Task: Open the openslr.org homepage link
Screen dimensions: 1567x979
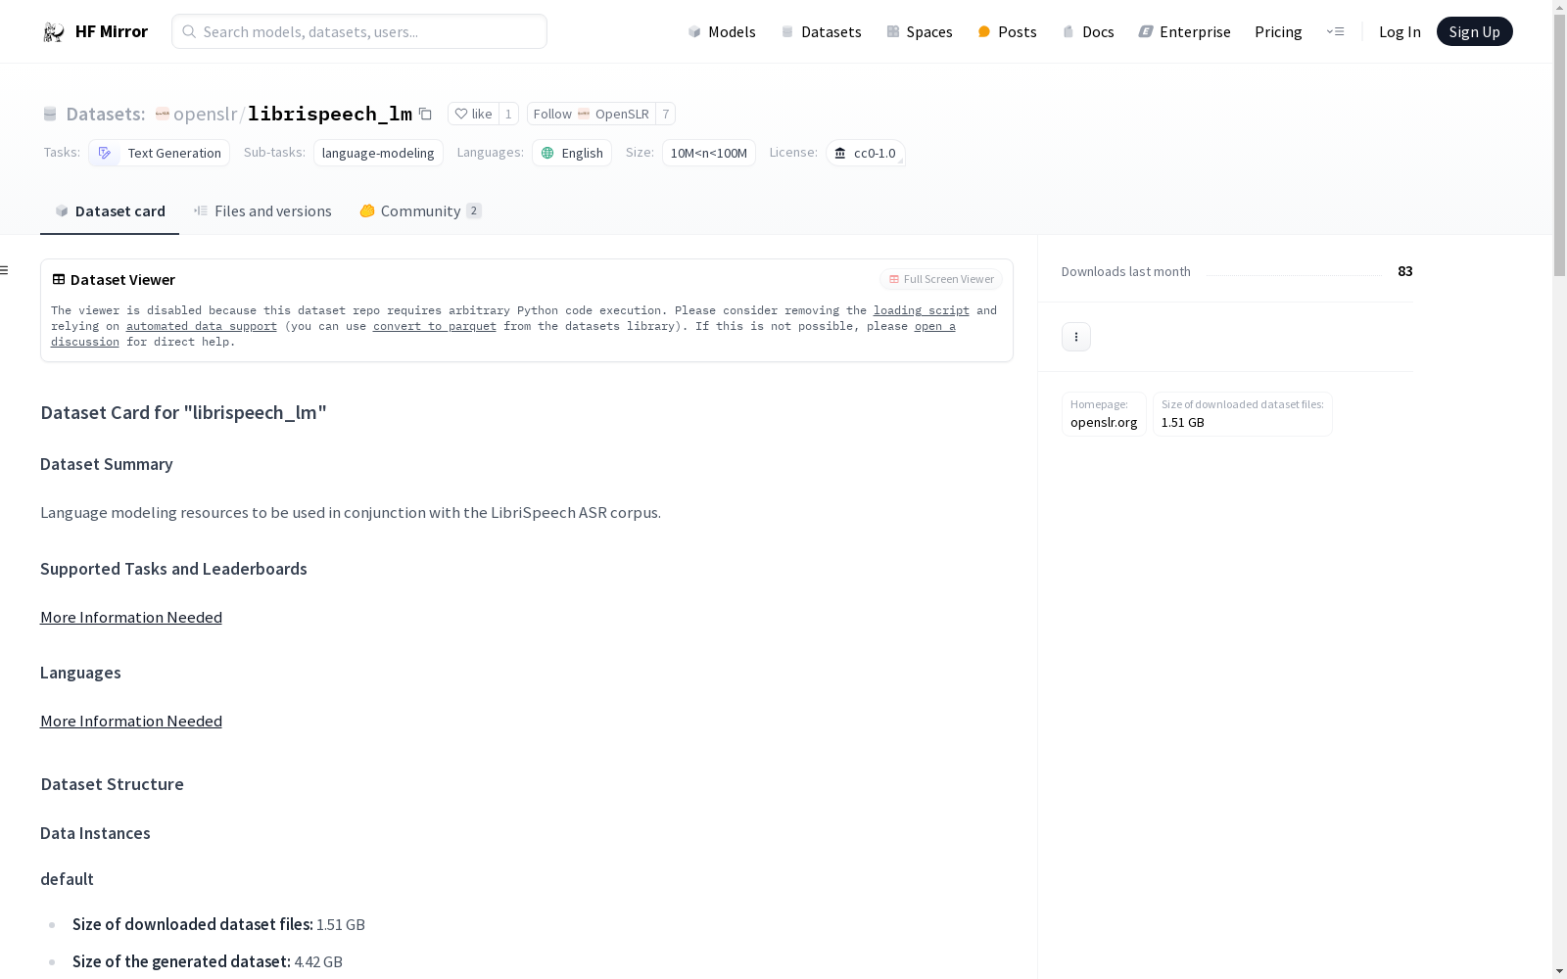Action: (1103, 422)
